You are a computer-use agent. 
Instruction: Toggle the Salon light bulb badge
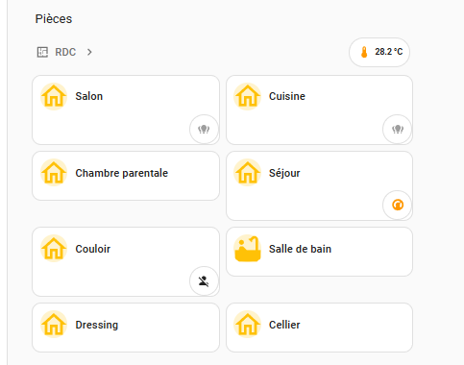(x=204, y=130)
